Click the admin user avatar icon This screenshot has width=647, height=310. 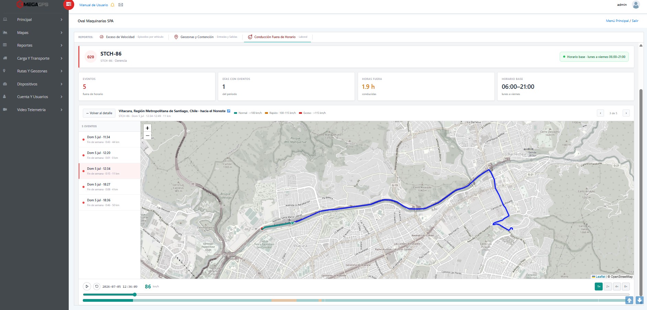(636, 5)
